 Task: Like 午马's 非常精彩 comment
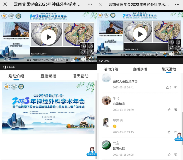tap(169, 110)
